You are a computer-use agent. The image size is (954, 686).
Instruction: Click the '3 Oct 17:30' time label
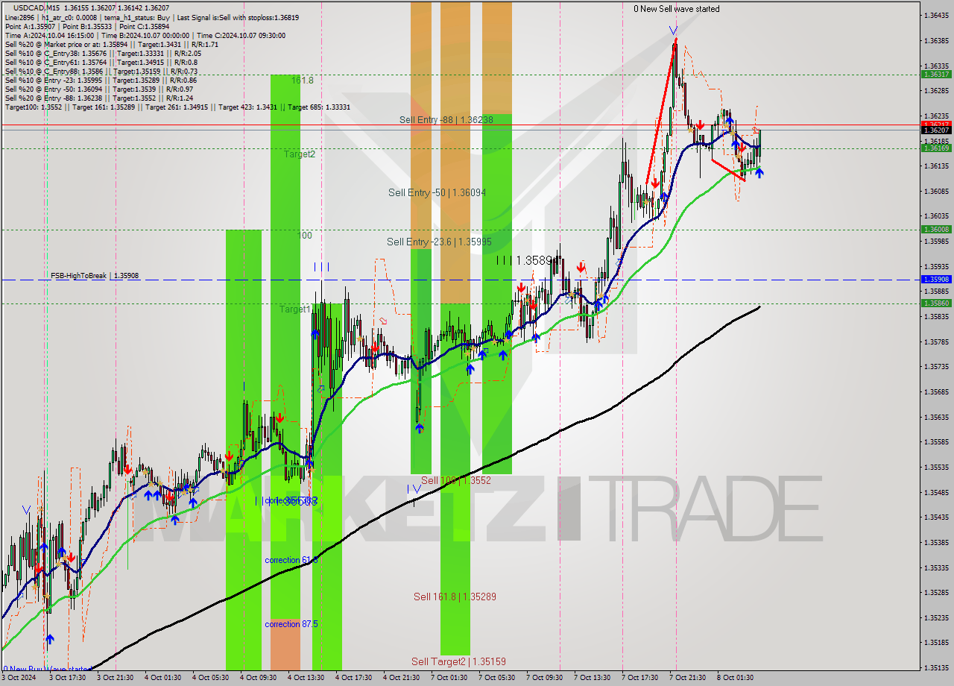click(67, 678)
